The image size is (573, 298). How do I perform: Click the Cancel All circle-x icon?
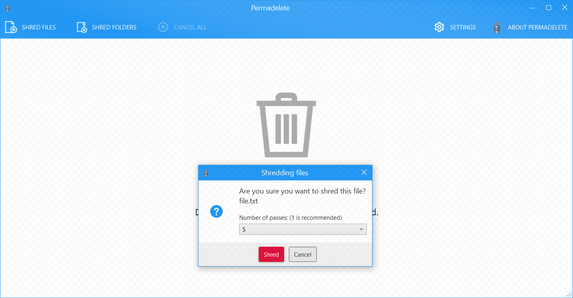163,27
